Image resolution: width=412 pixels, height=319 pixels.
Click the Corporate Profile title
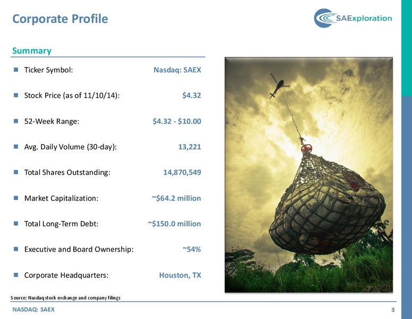[60, 19]
